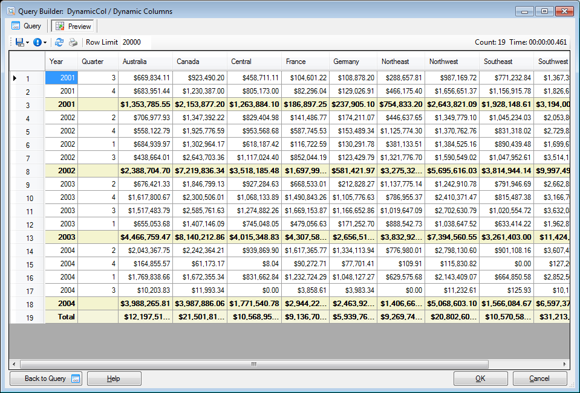Viewport: 580px width, 393px height.
Task: Click the Time: 00:00:00.461 status text
Action: (x=538, y=42)
